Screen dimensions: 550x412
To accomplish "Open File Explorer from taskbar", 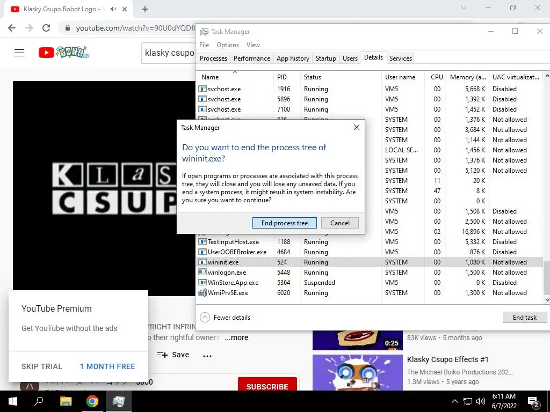I will click(x=66, y=401).
